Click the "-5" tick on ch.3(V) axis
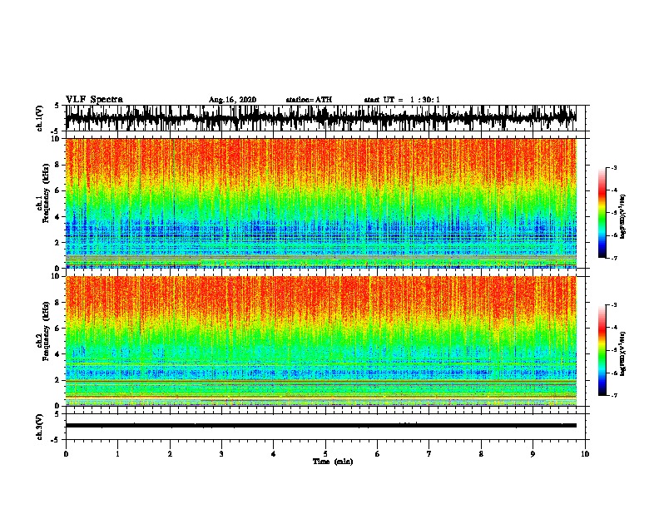The height and width of the screenshot is (509, 659). point(56,440)
